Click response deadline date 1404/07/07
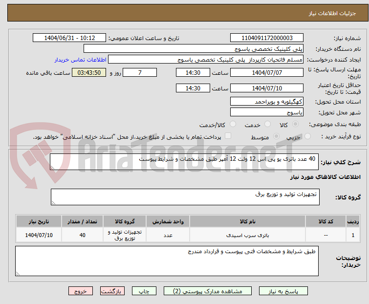The width and height of the screenshot is (369, 304). [x=267, y=72]
